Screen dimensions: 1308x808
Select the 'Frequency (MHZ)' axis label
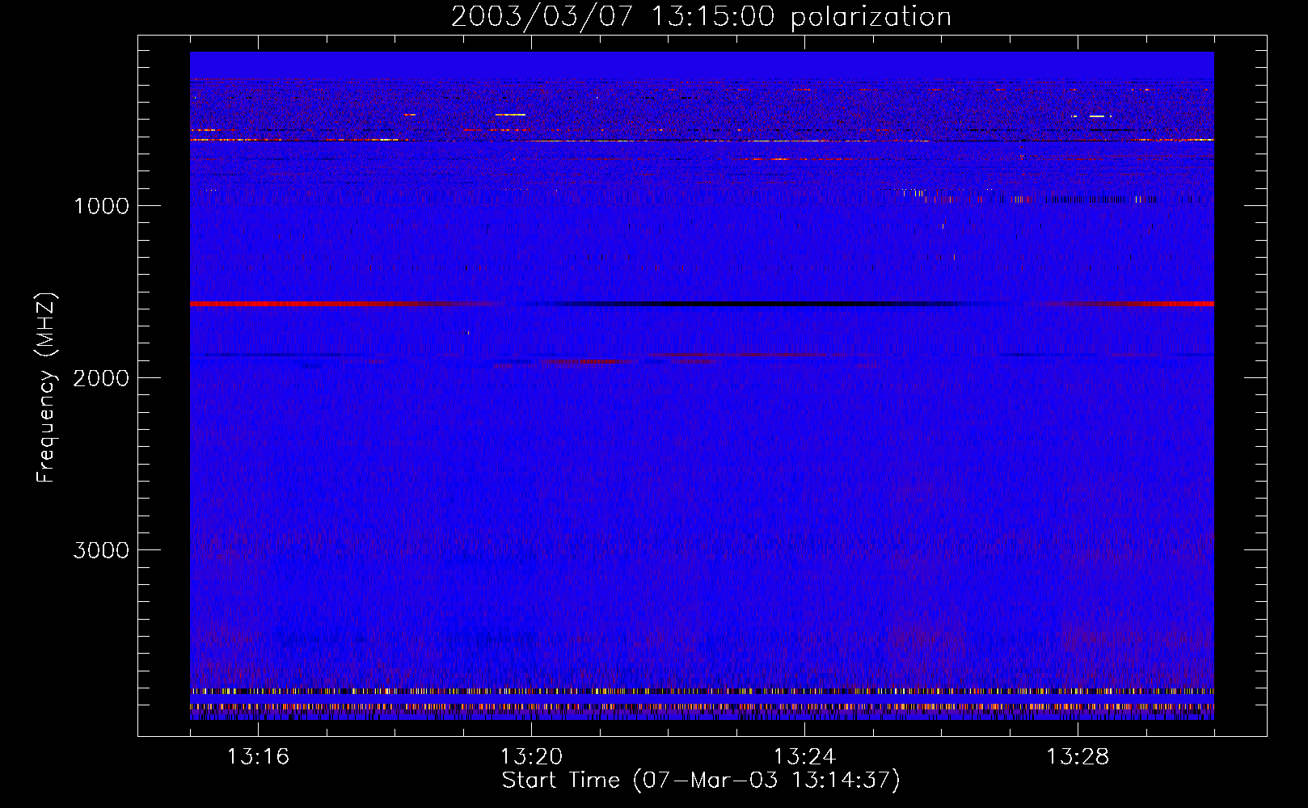[47, 388]
